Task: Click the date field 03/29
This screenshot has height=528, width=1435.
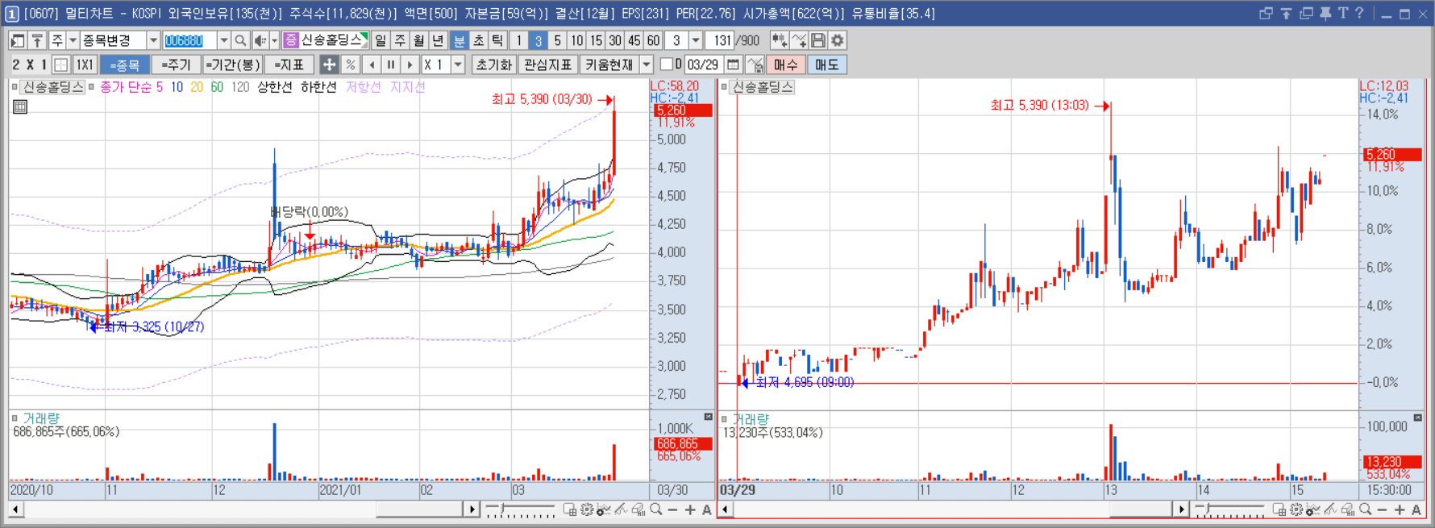Action: [x=703, y=64]
